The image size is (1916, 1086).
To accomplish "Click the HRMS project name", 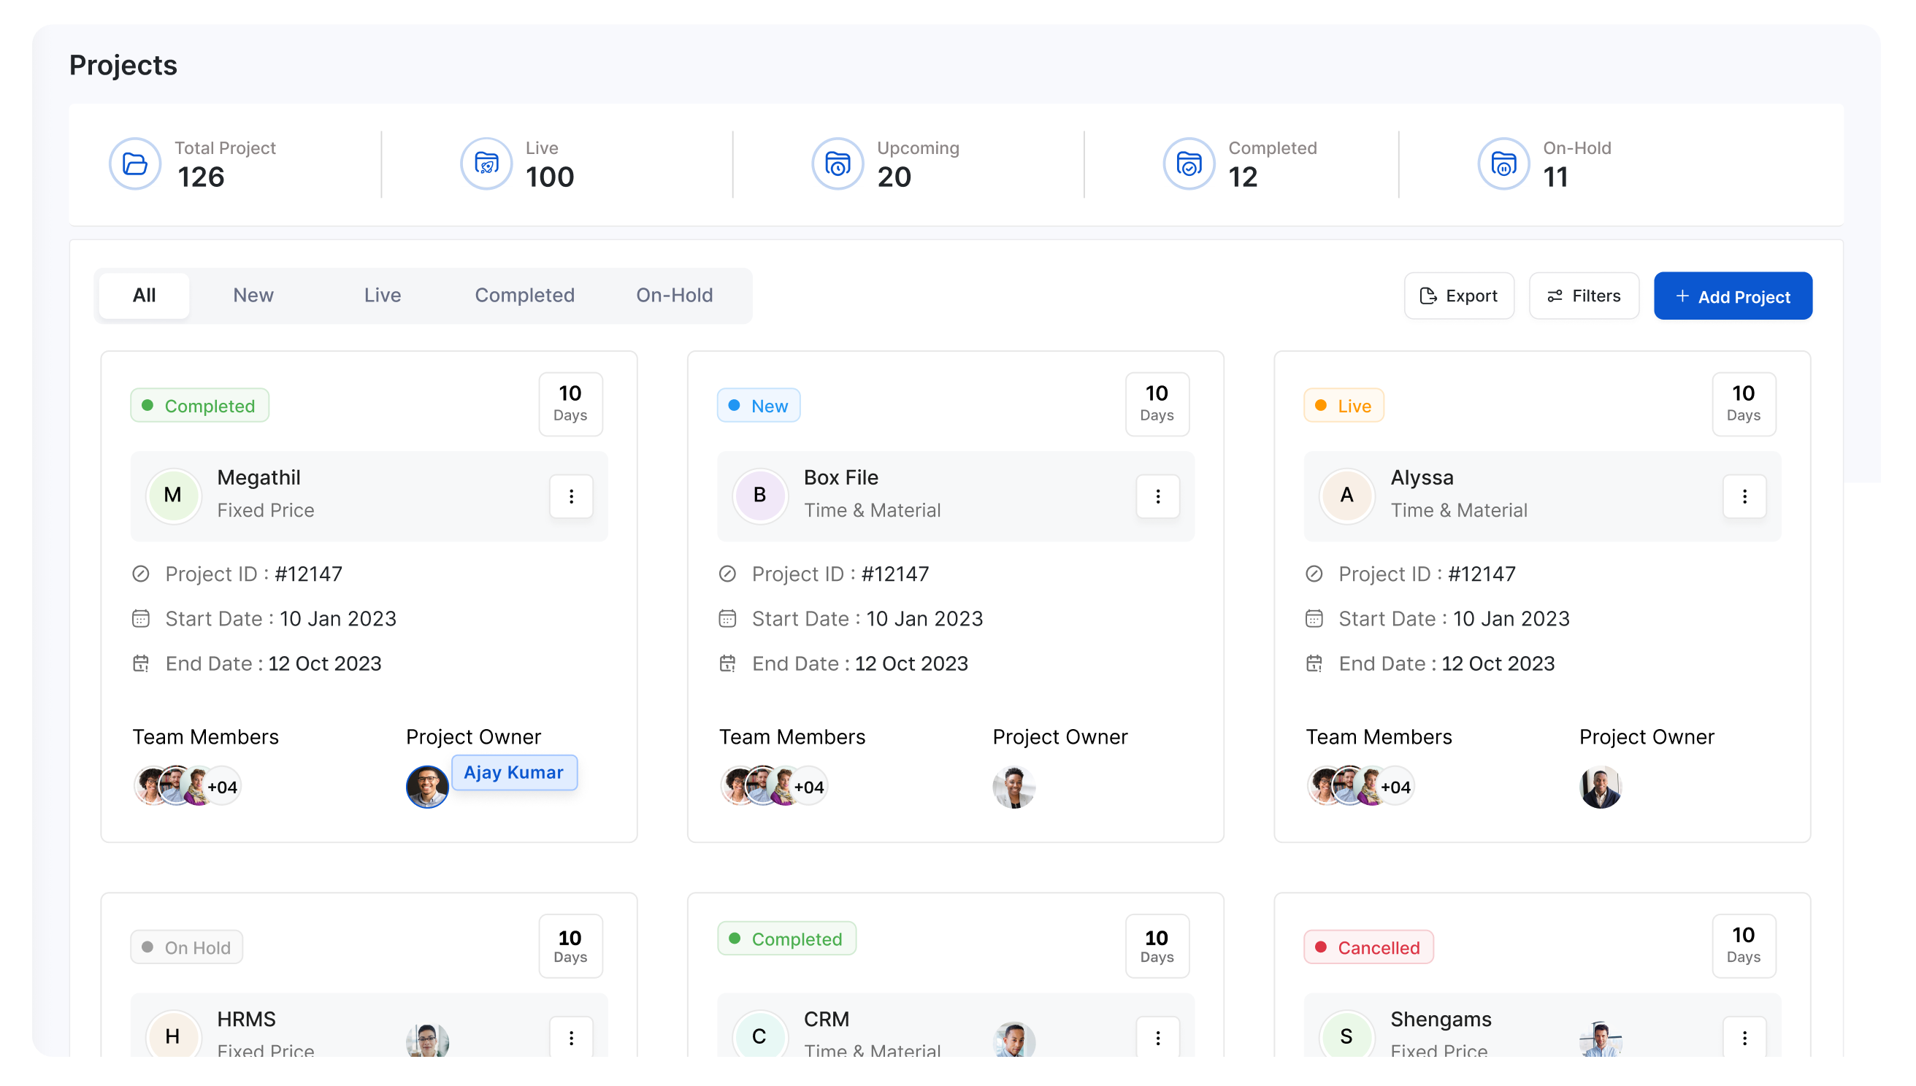I will point(246,1019).
